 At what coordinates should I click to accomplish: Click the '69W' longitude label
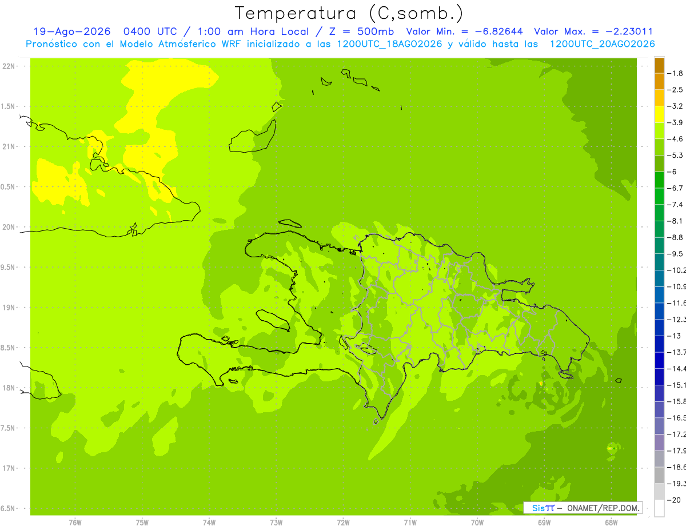[x=544, y=523]
